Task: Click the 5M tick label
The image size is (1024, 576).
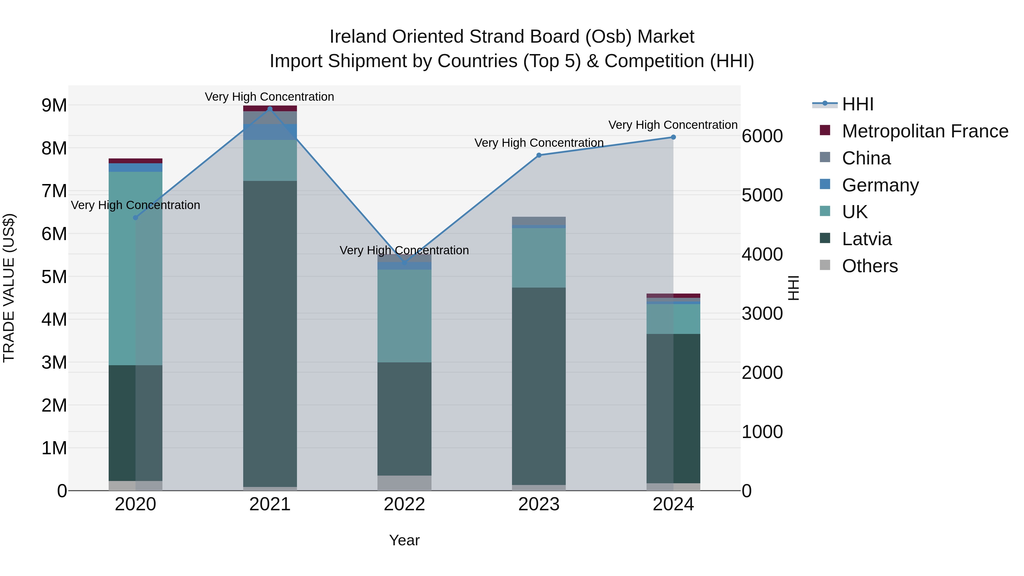Action: point(54,277)
